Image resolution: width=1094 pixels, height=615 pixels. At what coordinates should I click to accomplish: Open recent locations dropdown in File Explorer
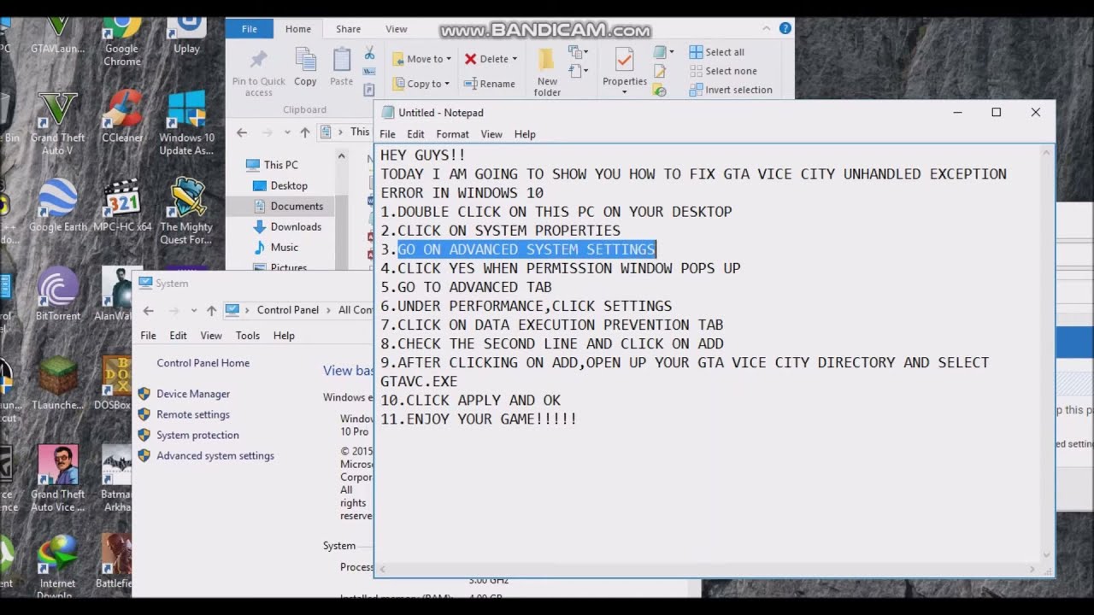pos(287,132)
